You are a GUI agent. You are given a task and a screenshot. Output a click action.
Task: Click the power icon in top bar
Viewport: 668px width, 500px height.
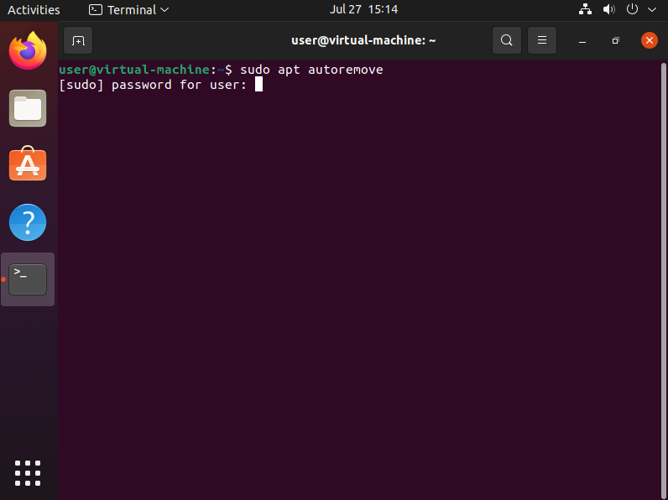point(632,10)
